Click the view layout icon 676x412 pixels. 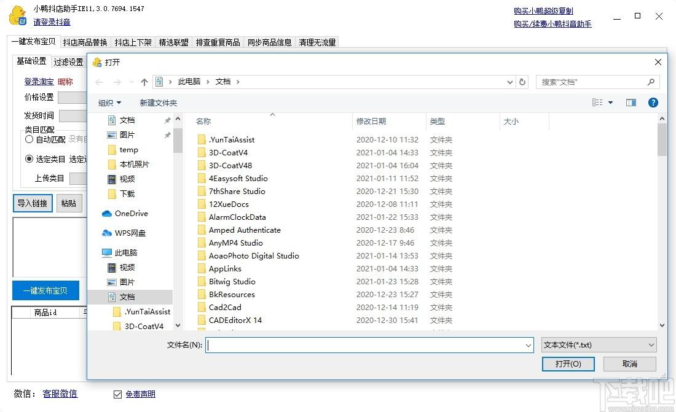(597, 103)
